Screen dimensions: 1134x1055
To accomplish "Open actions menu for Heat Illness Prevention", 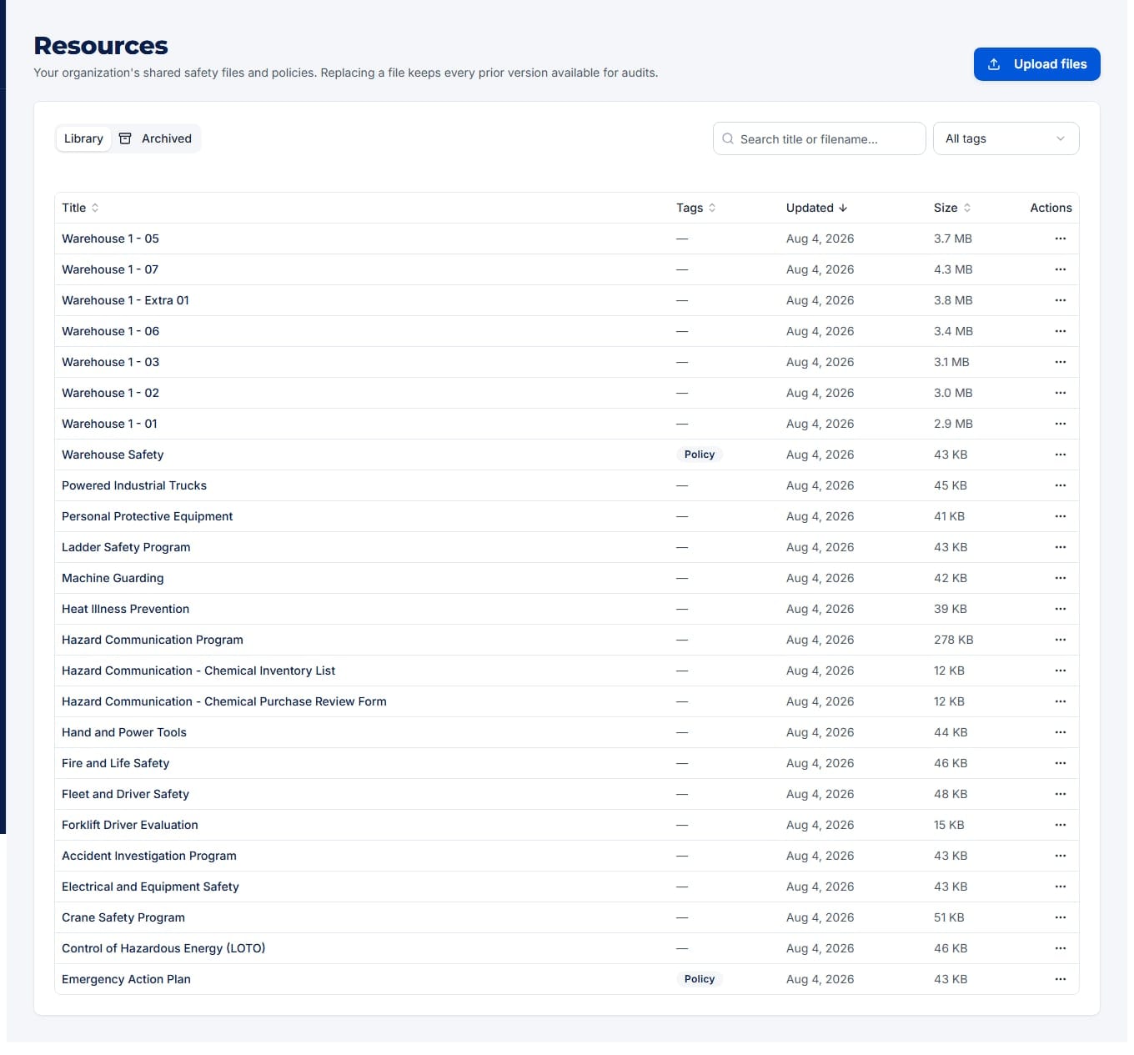I will click(x=1060, y=609).
